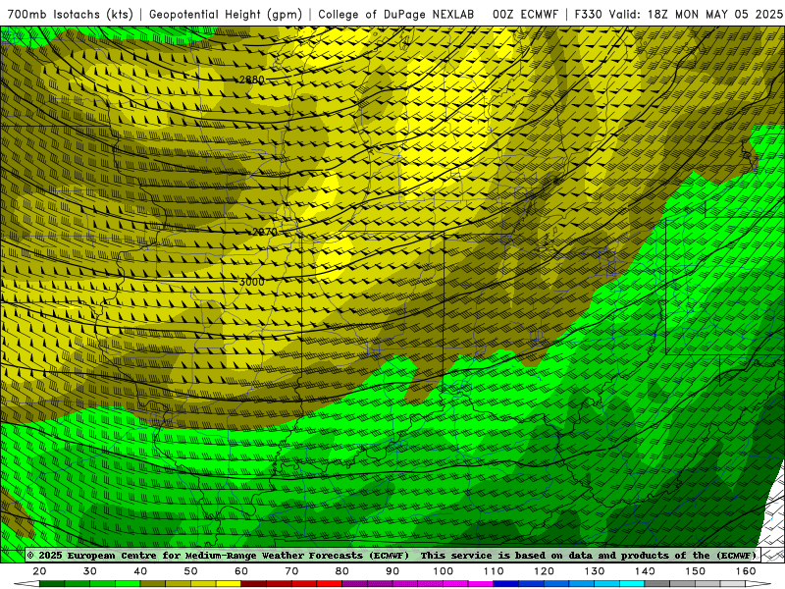This screenshot has height=589, width=785.
Task: Click the legend label 20
Action: coord(39,571)
